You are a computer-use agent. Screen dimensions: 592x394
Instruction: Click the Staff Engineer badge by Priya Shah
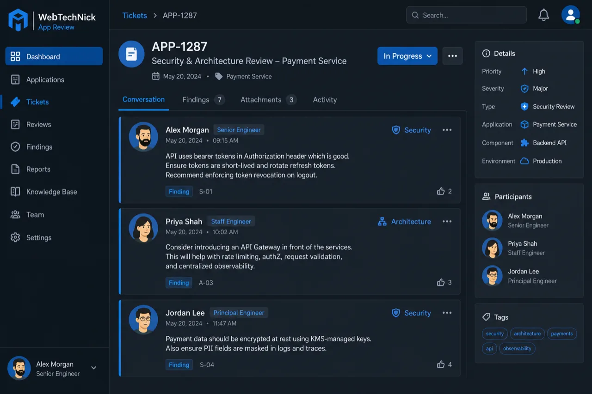pos(231,221)
